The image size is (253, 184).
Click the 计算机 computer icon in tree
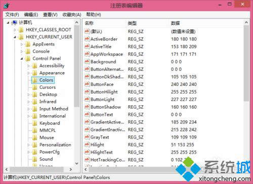pyautogui.click(x=15, y=22)
